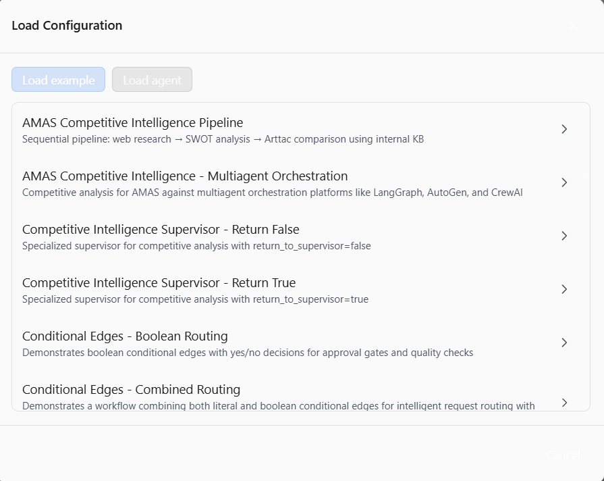Image resolution: width=604 pixels, height=481 pixels.
Task: Open Conditional Edges - Combined Routing example
Action: point(132,390)
